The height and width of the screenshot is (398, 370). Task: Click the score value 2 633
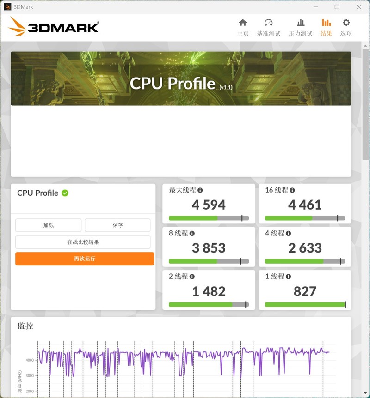pyautogui.click(x=305, y=248)
